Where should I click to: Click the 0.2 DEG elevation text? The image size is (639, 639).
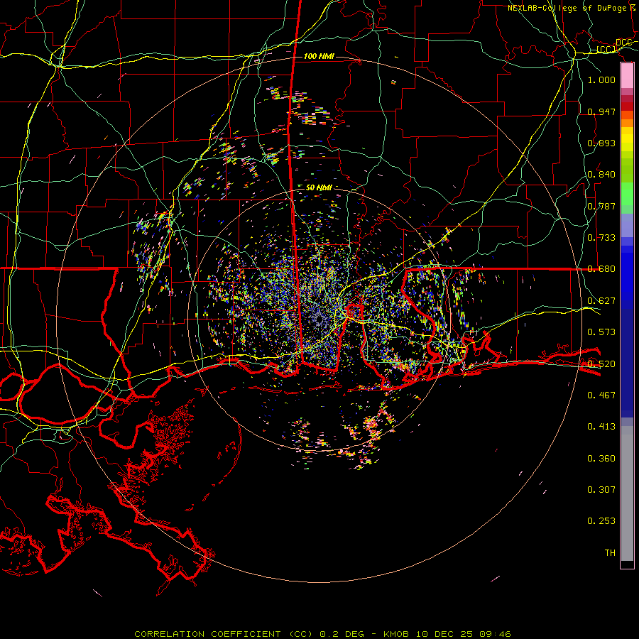342,634
